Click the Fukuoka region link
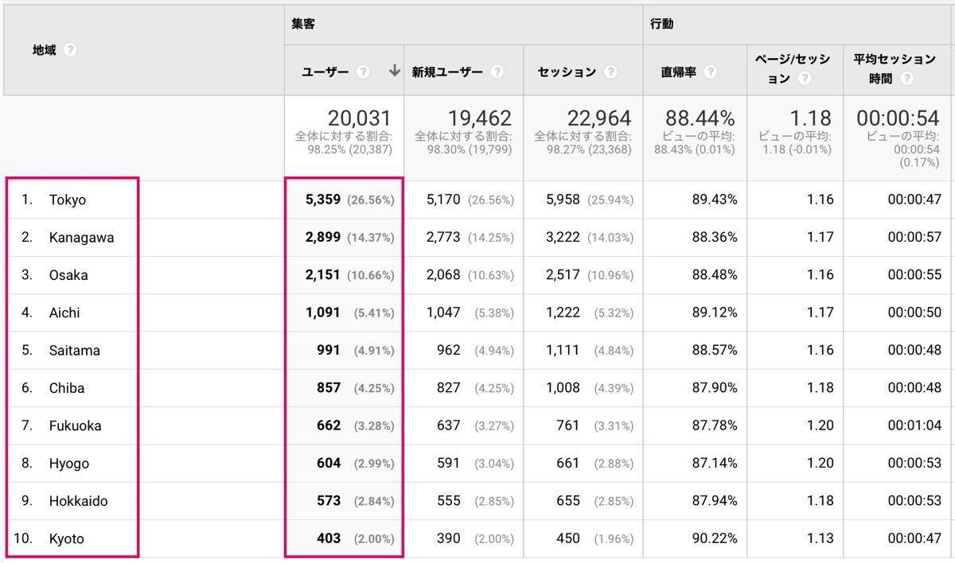This screenshot has width=955, height=563. (75, 425)
